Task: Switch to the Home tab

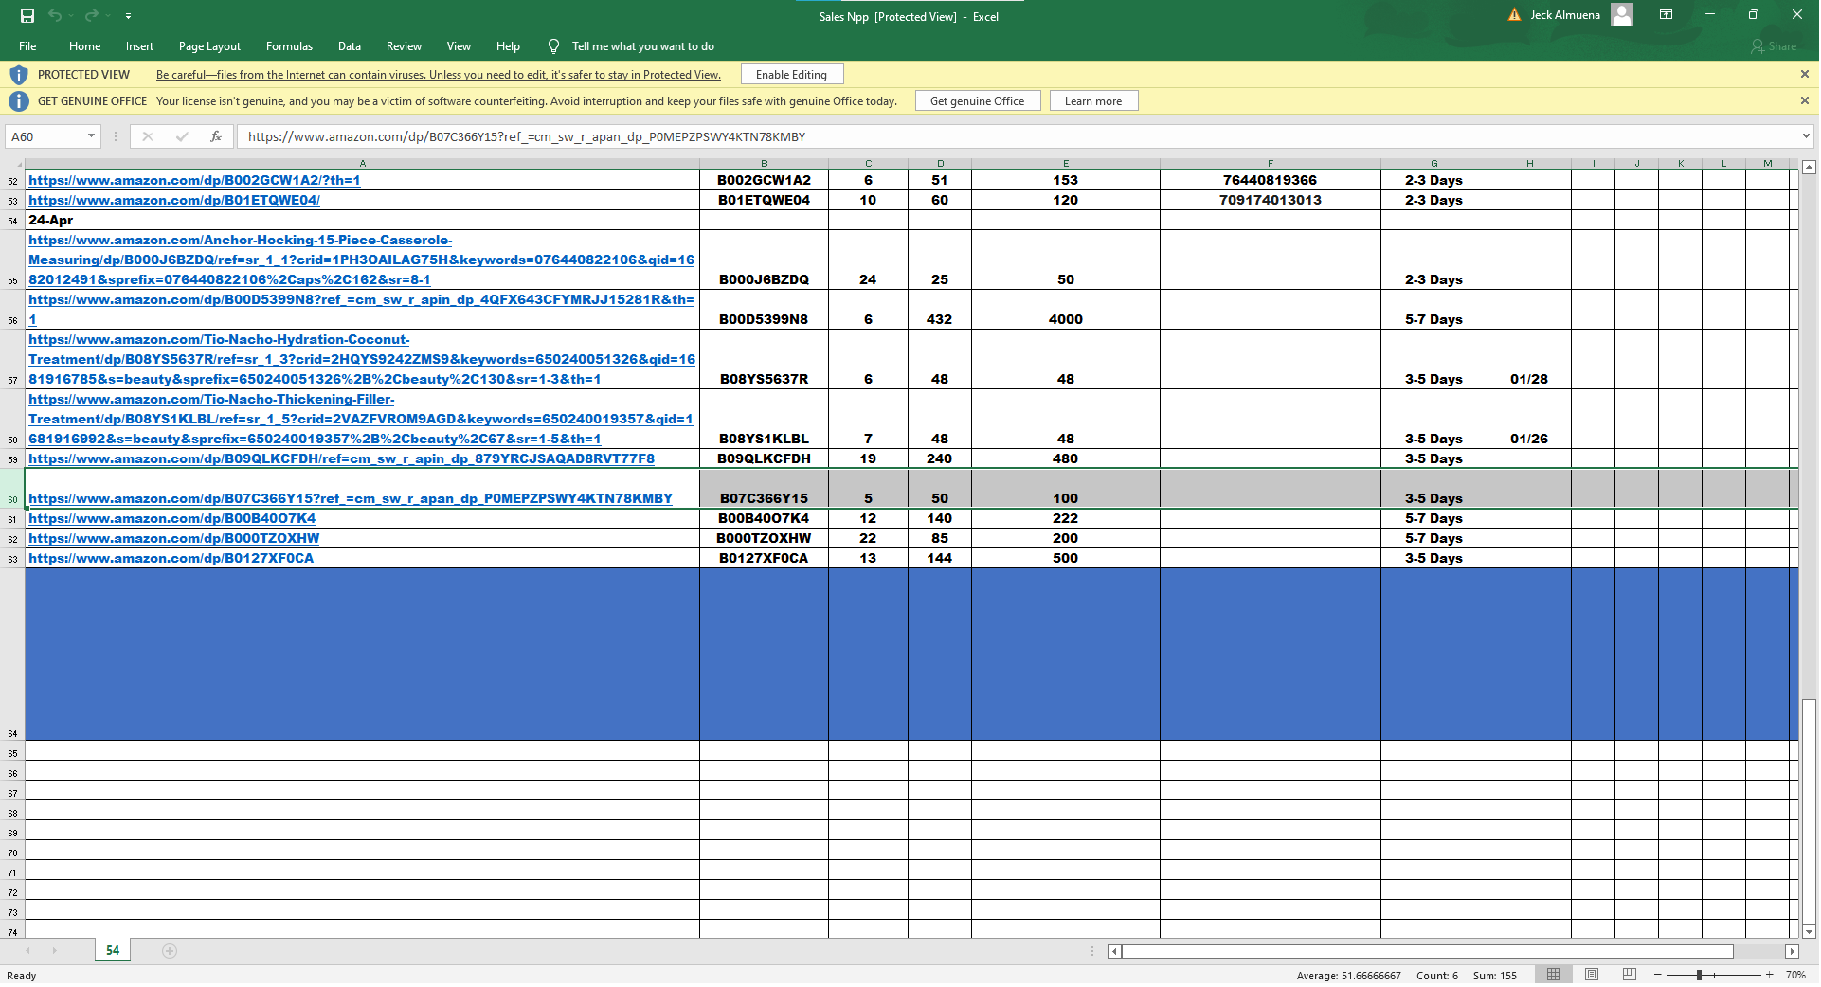Action: tap(84, 46)
